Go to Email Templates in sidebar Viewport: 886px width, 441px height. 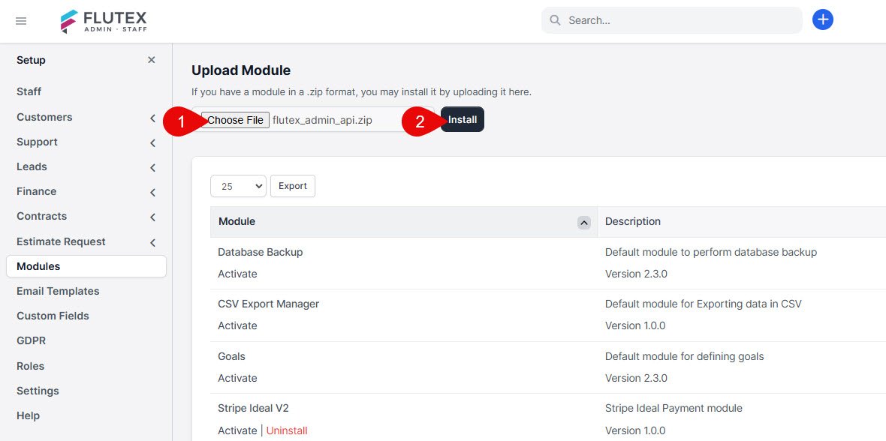point(58,291)
